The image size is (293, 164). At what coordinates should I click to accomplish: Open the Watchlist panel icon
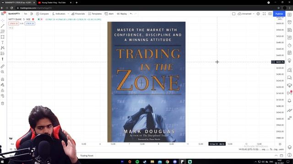click(x=289, y=15)
